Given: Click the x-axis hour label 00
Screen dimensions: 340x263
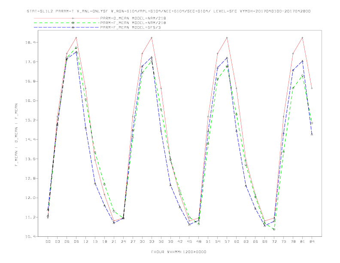Looking at the screenshot, I should pyautogui.click(x=48, y=242).
